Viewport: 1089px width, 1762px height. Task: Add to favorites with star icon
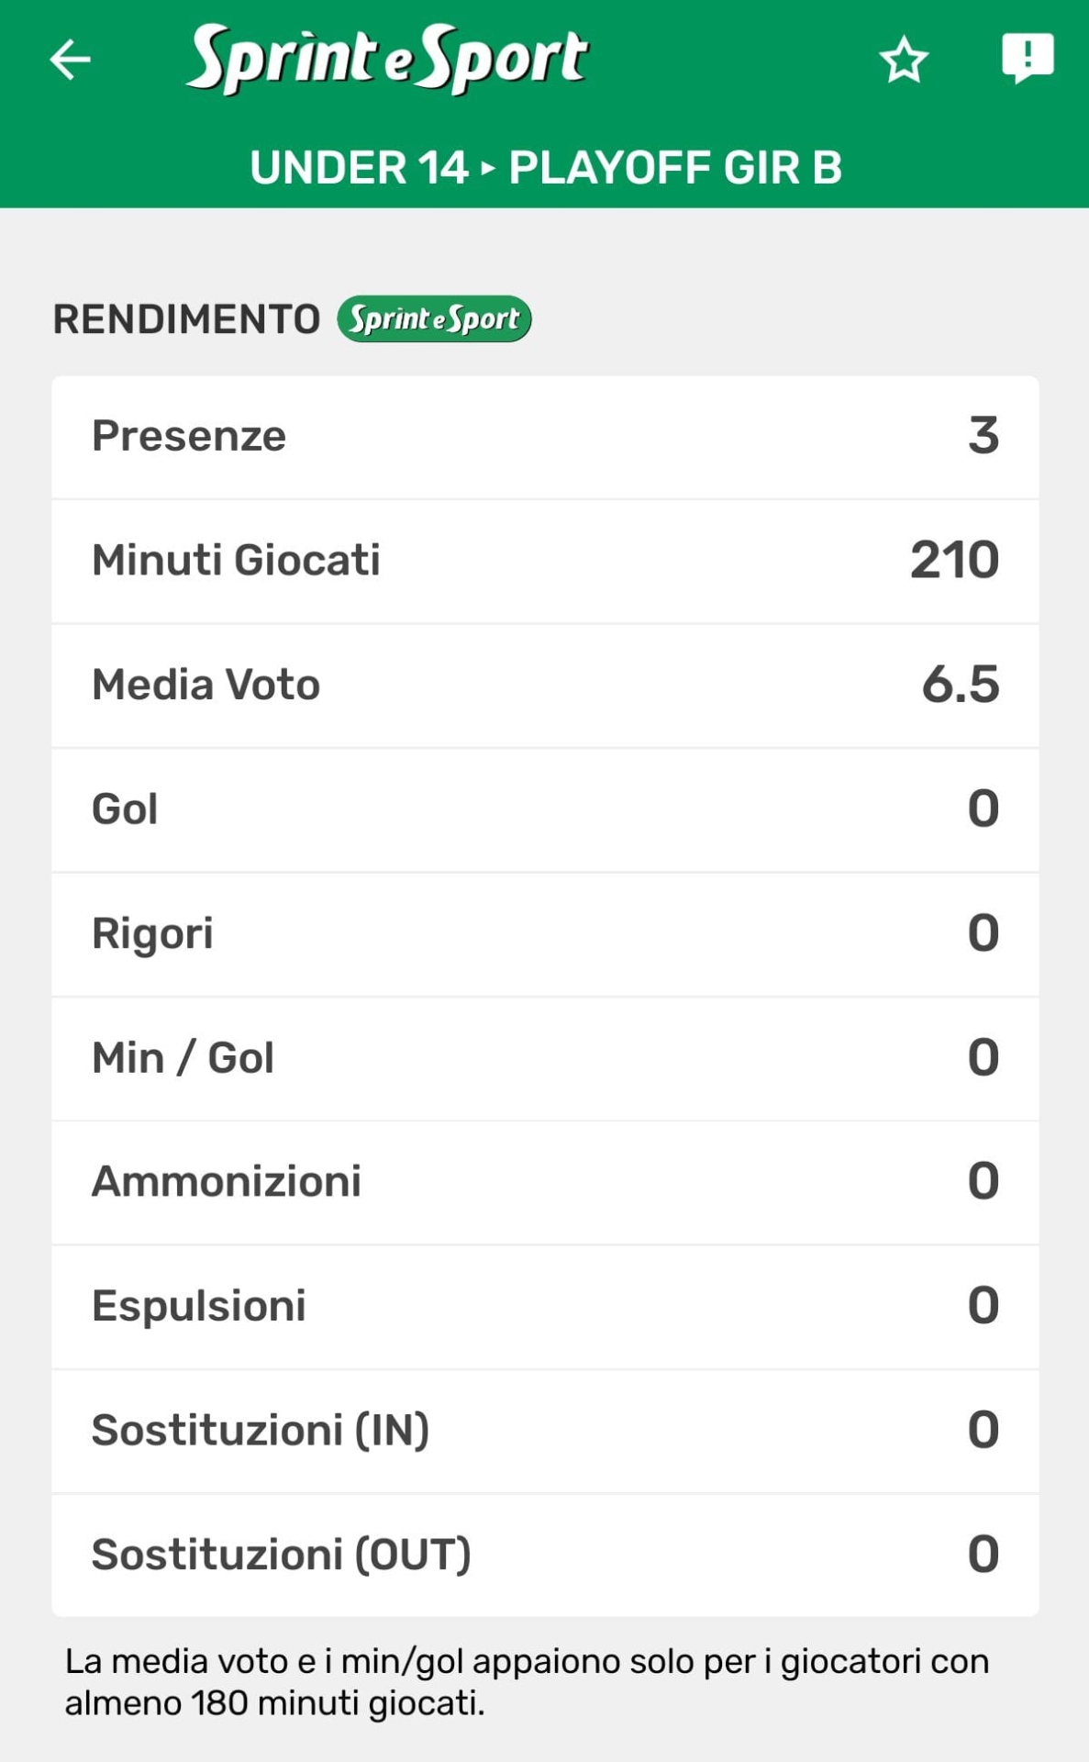(x=904, y=61)
